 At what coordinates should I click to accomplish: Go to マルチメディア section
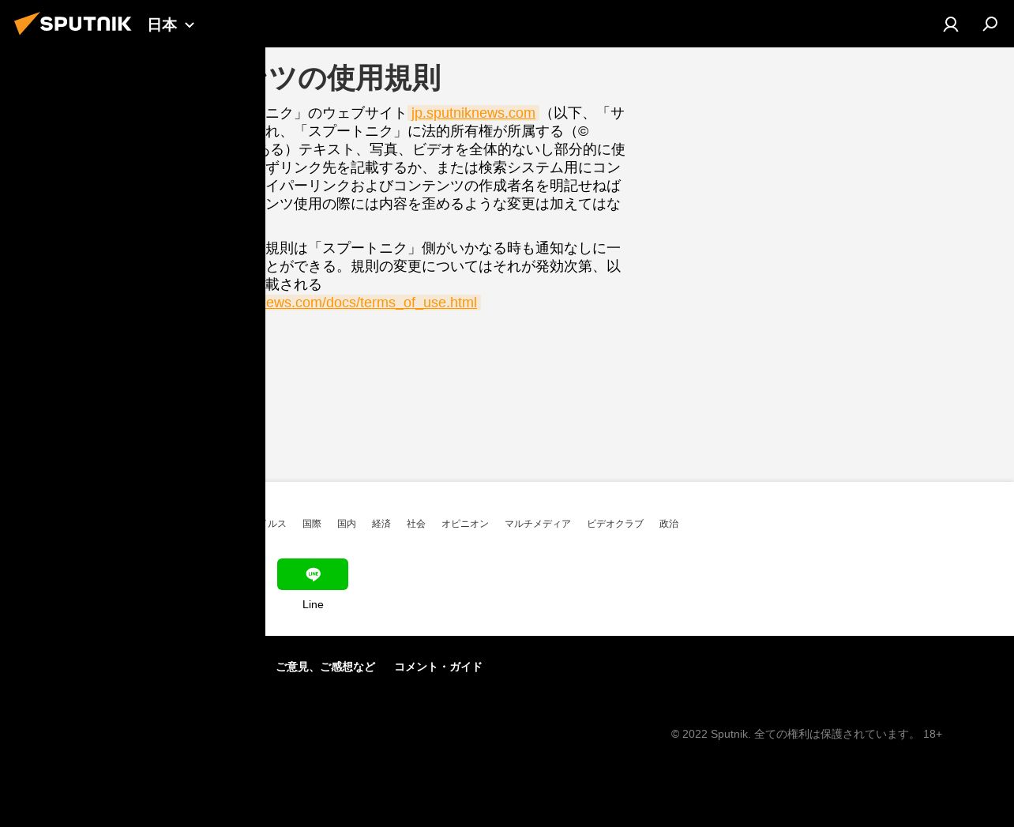[x=538, y=524]
